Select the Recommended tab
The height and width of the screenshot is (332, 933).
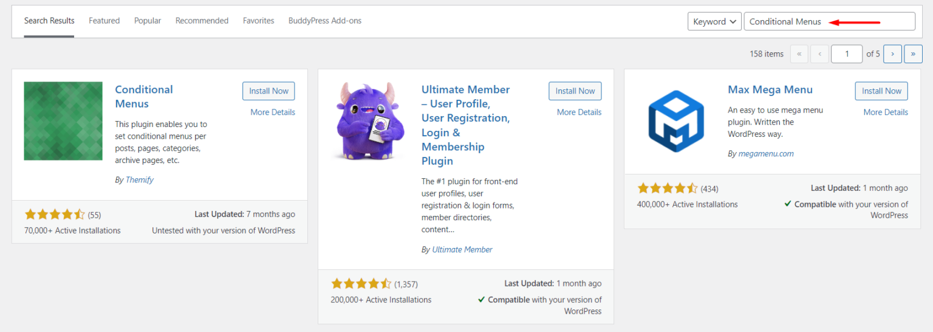(202, 21)
